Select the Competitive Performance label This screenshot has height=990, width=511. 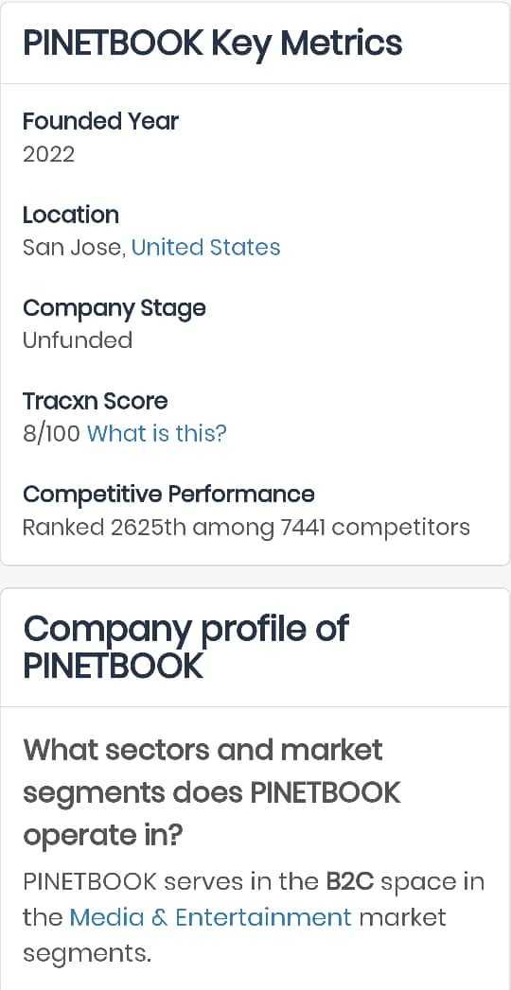click(168, 495)
